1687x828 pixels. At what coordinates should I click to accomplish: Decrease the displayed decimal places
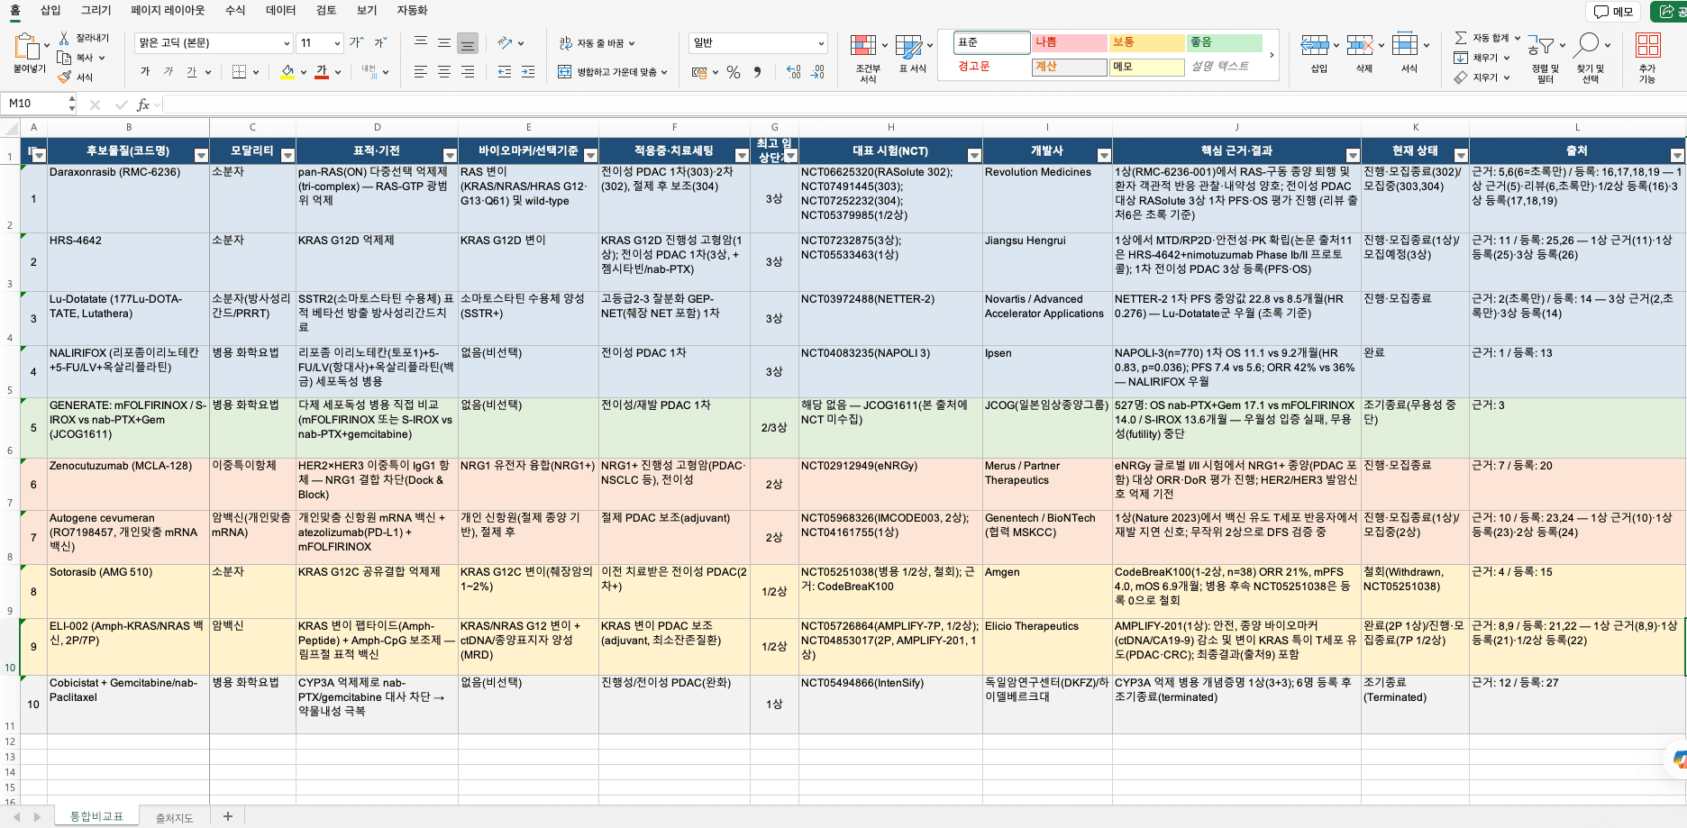pos(817,72)
